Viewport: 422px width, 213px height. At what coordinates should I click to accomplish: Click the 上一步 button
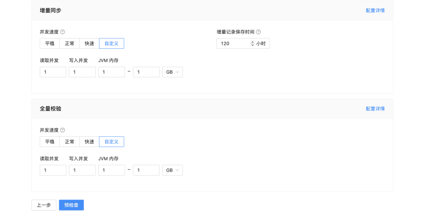coord(44,205)
